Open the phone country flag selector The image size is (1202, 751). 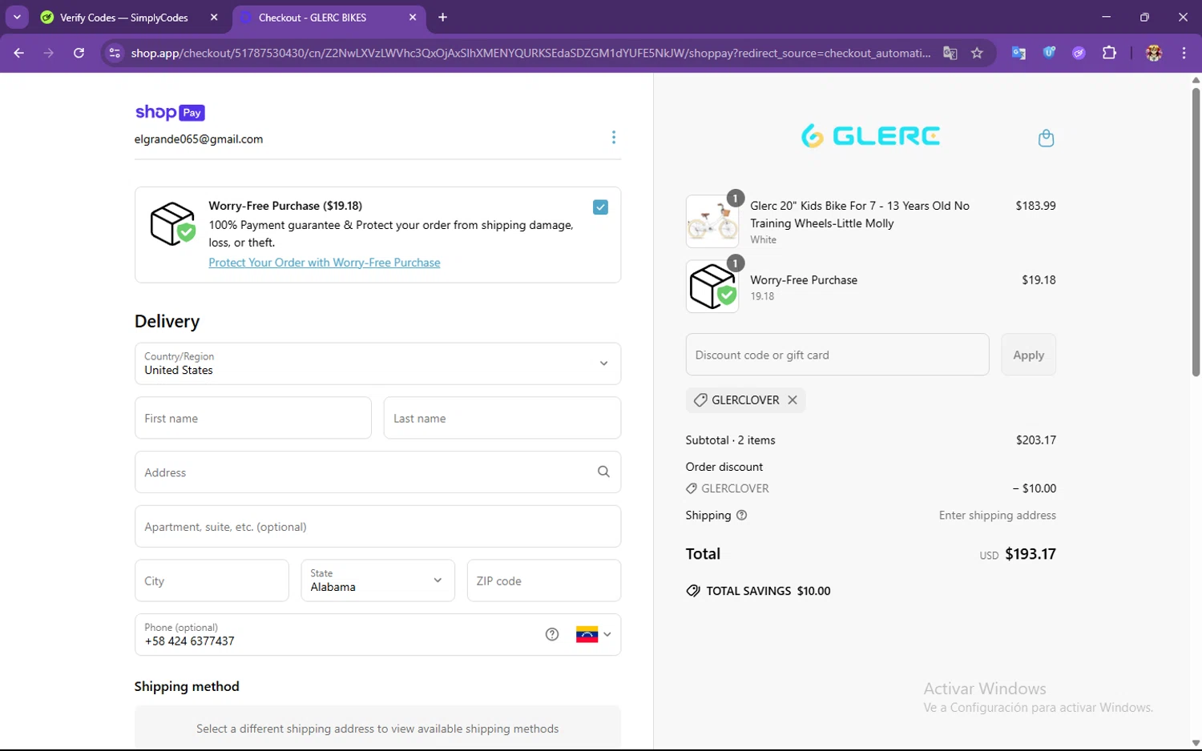pyautogui.click(x=594, y=635)
